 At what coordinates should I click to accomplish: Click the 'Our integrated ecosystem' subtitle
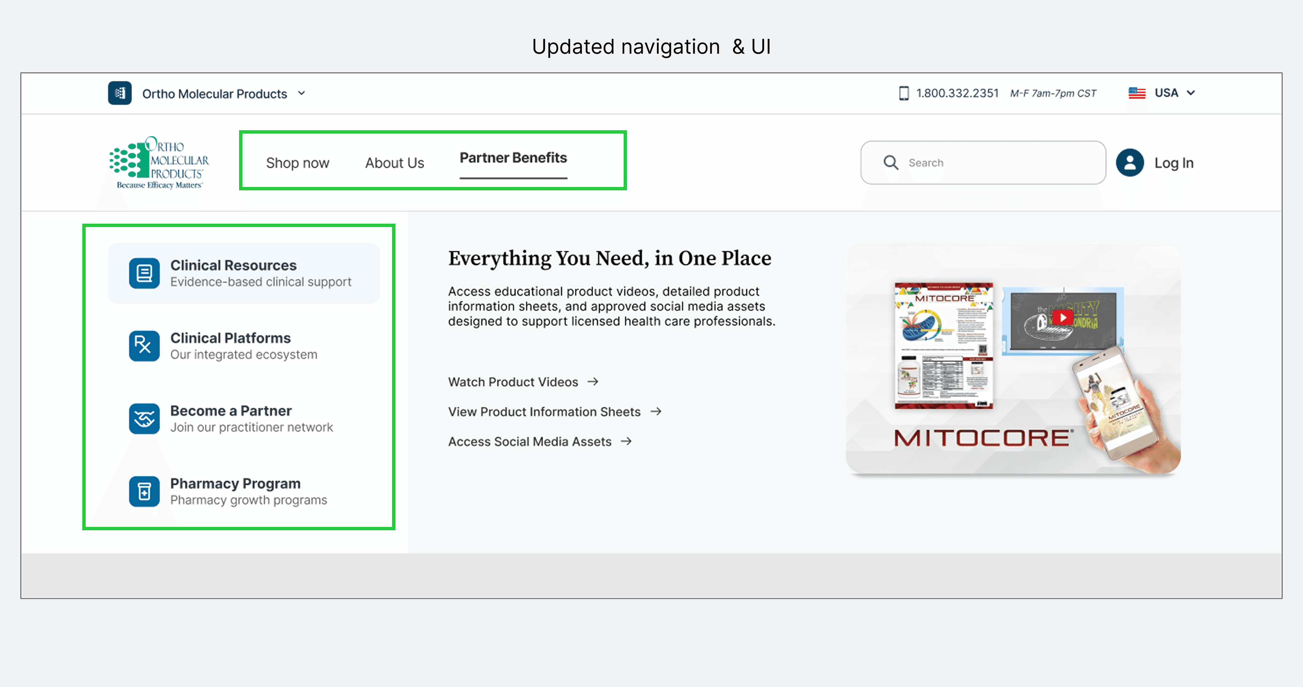click(244, 355)
